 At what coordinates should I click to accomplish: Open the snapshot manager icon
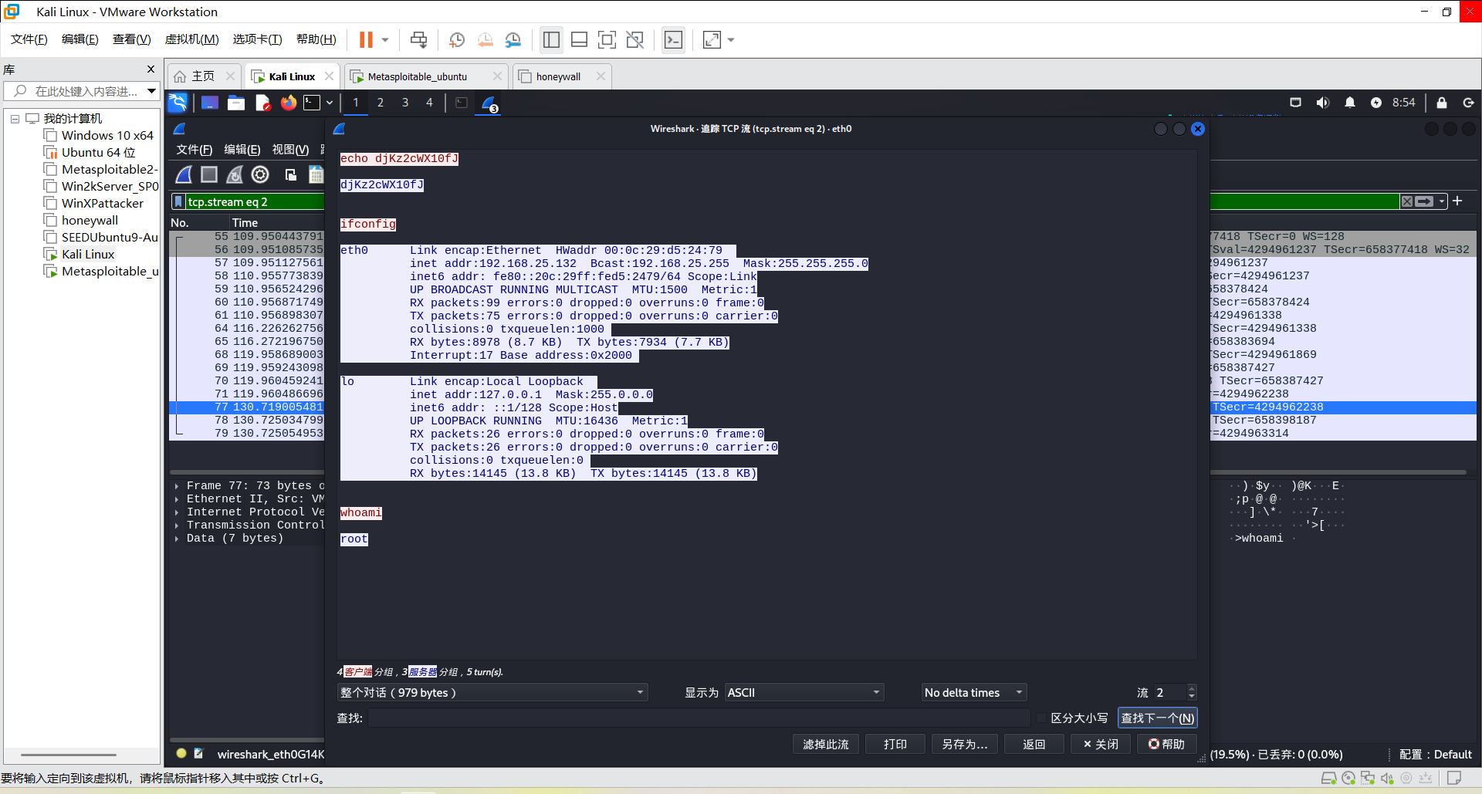(x=513, y=39)
